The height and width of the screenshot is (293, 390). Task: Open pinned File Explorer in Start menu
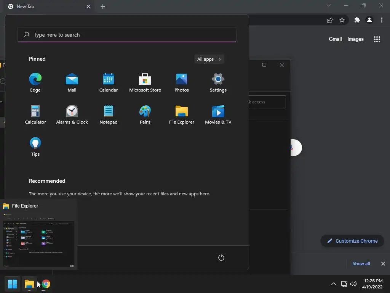coord(182,114)
